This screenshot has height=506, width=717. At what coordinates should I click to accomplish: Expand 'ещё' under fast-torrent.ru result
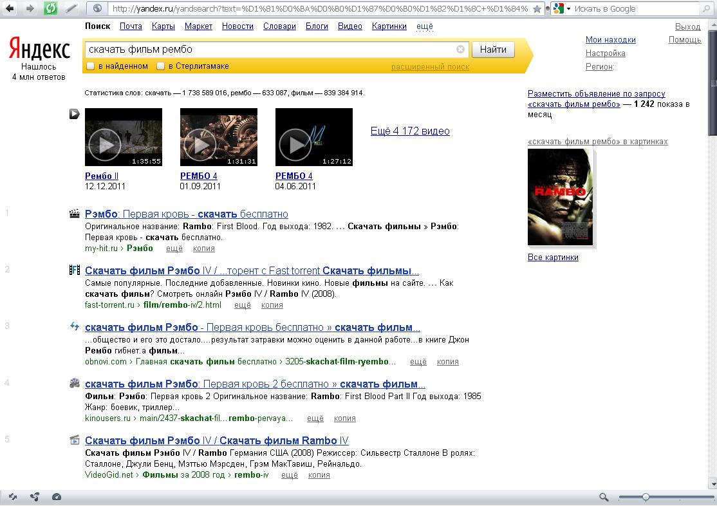tap(243, 305)
